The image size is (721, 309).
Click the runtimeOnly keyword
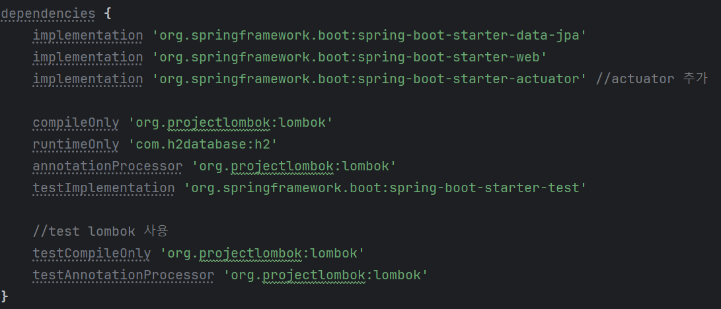76,144
